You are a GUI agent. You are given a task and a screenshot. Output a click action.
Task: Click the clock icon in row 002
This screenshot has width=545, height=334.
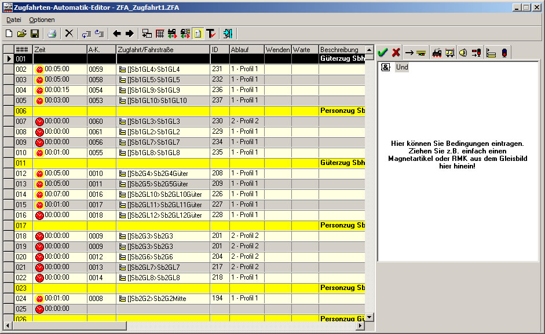[39, 69]
